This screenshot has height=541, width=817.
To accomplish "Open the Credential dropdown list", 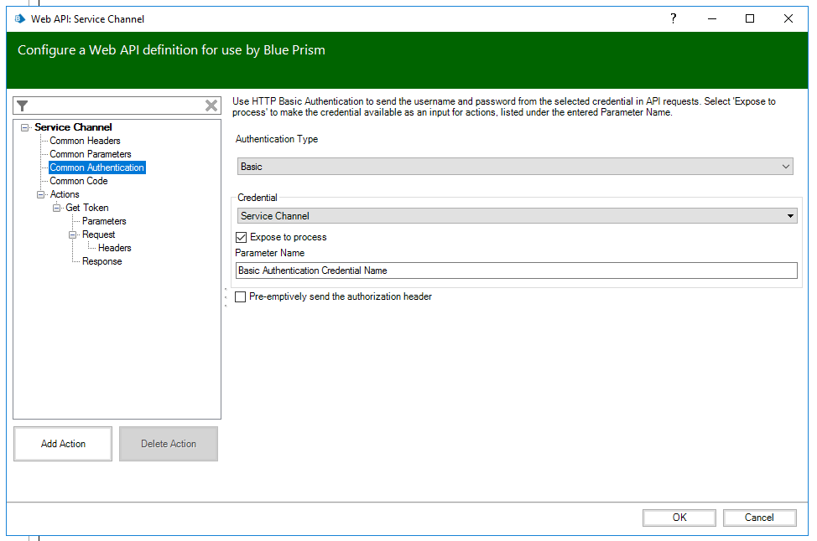I will (x=517, y=216).
